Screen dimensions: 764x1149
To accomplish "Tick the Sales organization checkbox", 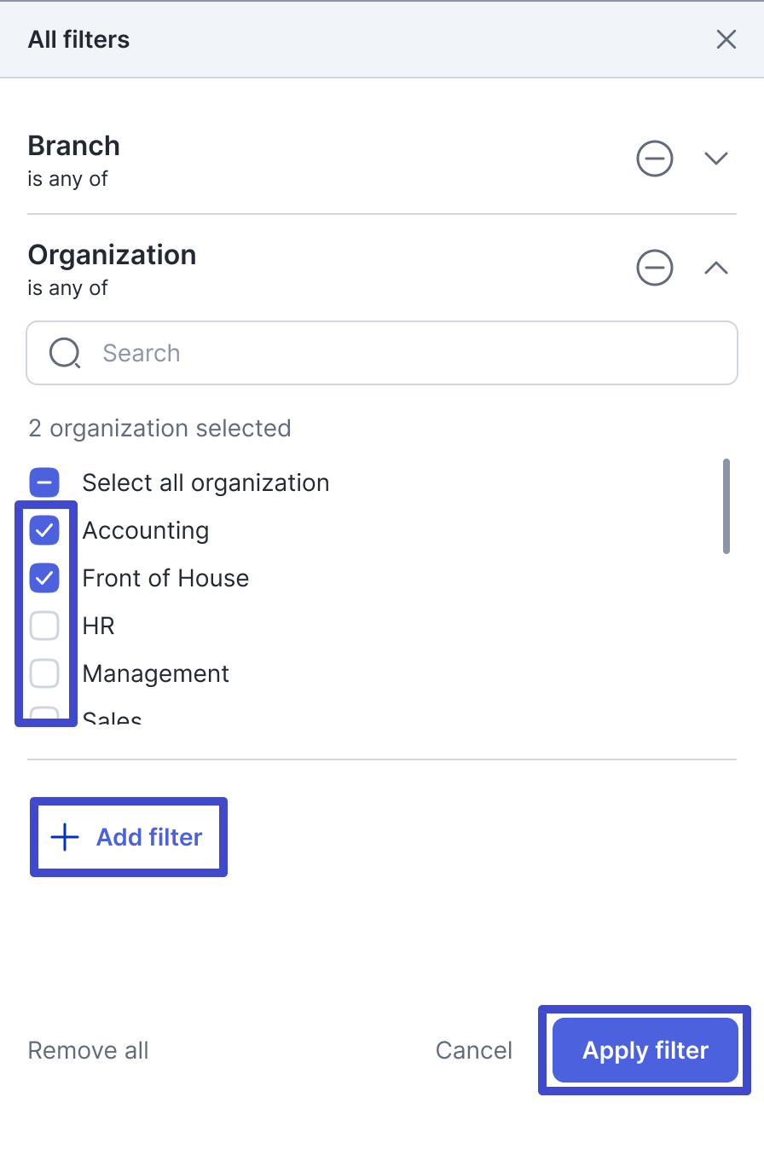I will click(x=44, y=716).
